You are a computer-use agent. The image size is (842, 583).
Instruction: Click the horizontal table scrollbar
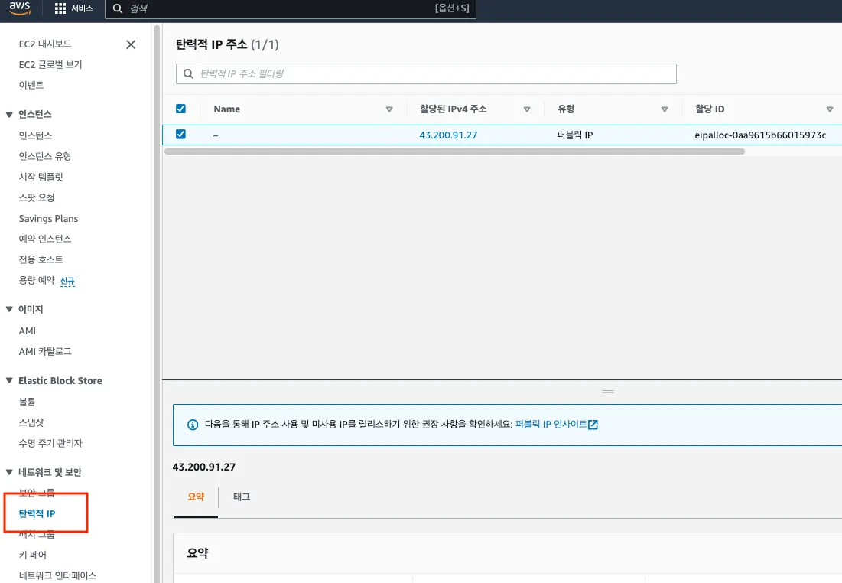click(454, 151)
